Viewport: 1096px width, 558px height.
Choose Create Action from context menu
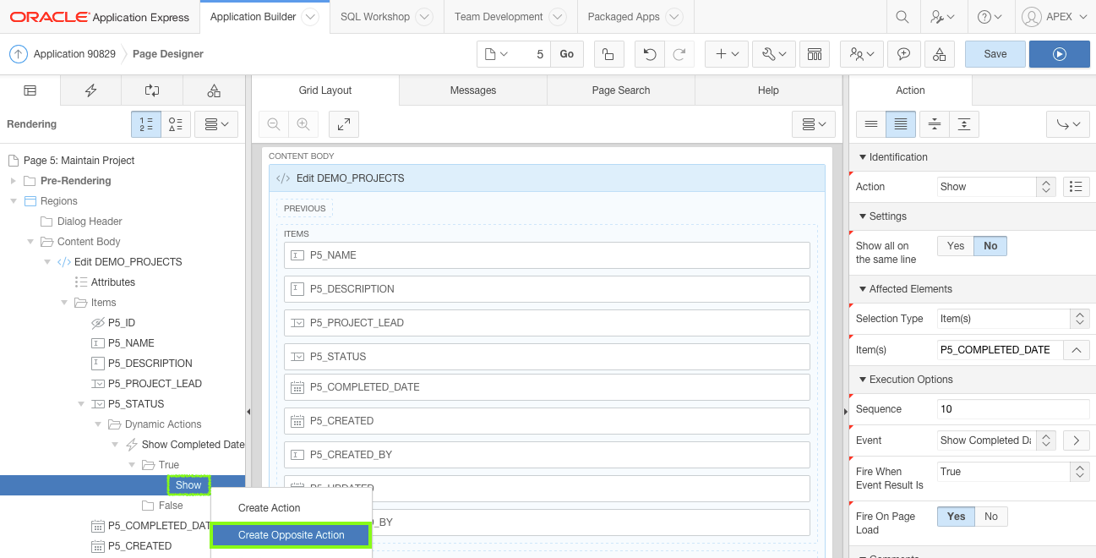click(291, 508)
